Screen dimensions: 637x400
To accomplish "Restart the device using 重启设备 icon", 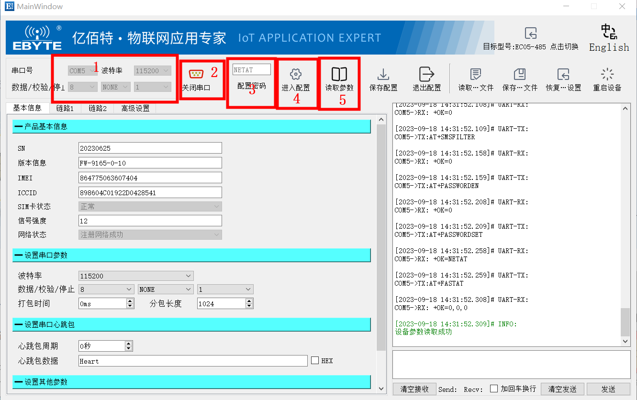I will pyautogui.click(x=606, y=78).
